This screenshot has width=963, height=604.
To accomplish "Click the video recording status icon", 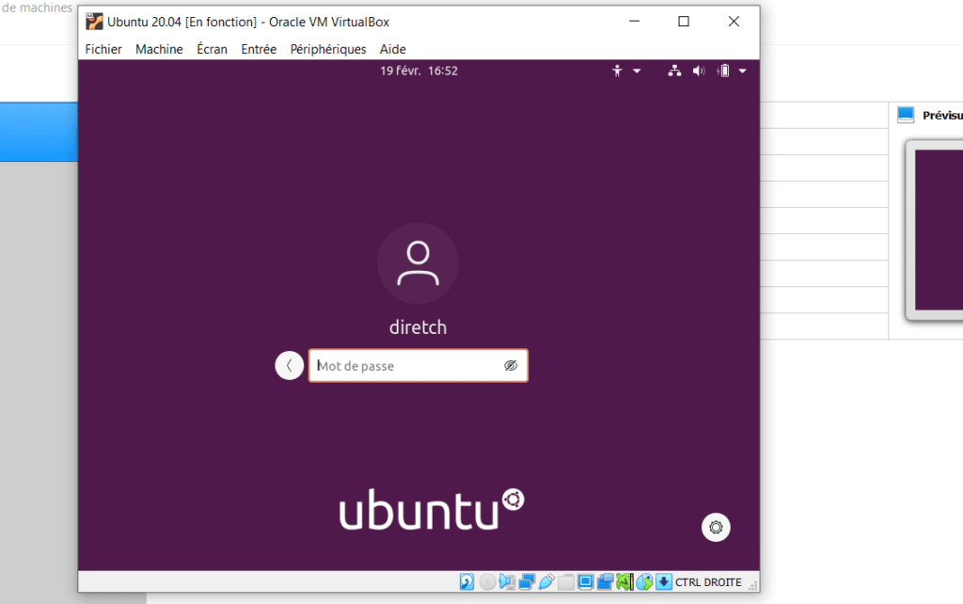I will tap(605, 581).
